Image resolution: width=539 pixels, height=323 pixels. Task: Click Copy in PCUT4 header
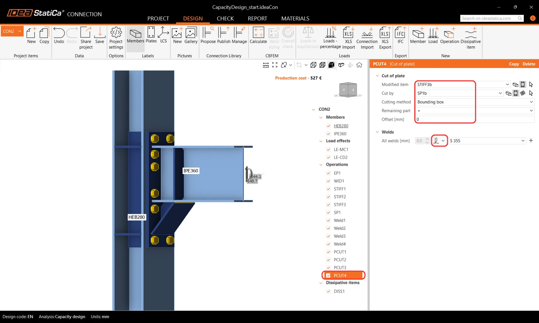(x=514, y=64)
